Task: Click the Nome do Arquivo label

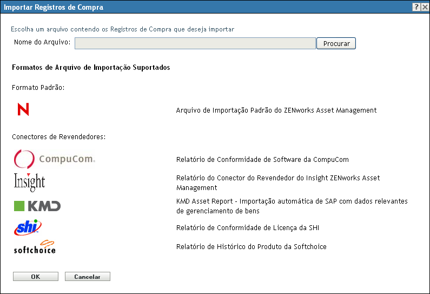Action: pos(42,43)
